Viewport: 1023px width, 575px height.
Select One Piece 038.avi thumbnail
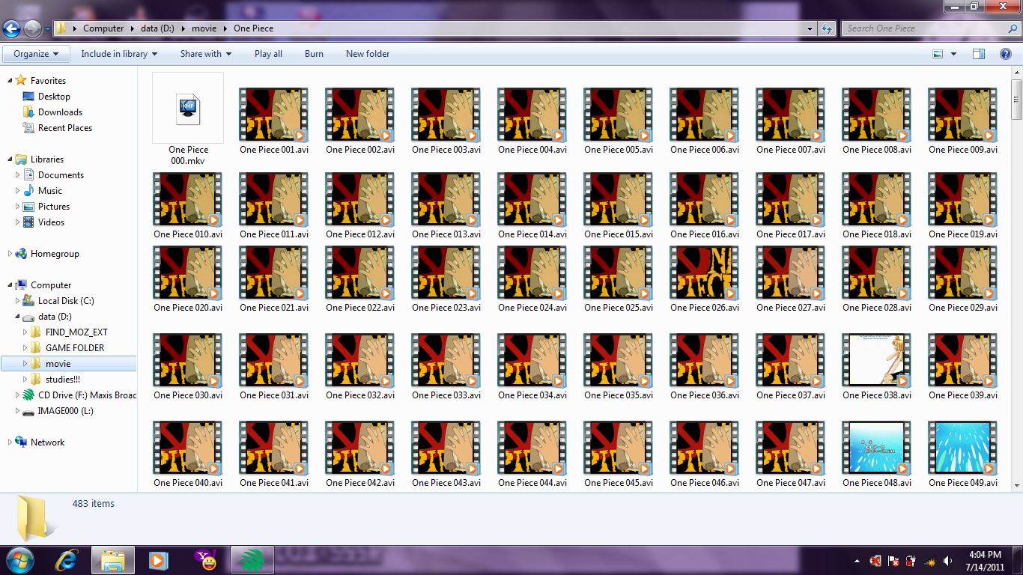pos(876,360)
